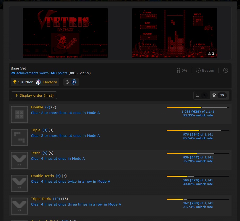Screen dimensions: 240x221
Task: Click the '500 (378) of 1,141' count
Action: pyautogui.click(x=198, y=180)
